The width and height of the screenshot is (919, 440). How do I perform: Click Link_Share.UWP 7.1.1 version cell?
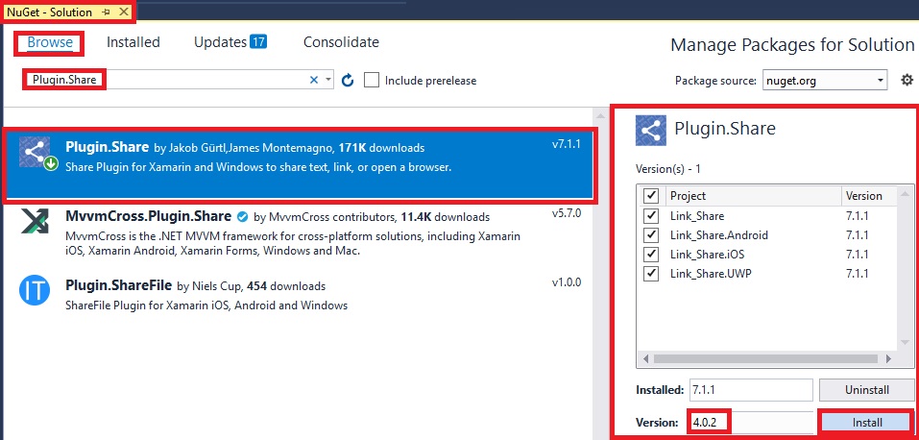[858, 274]
